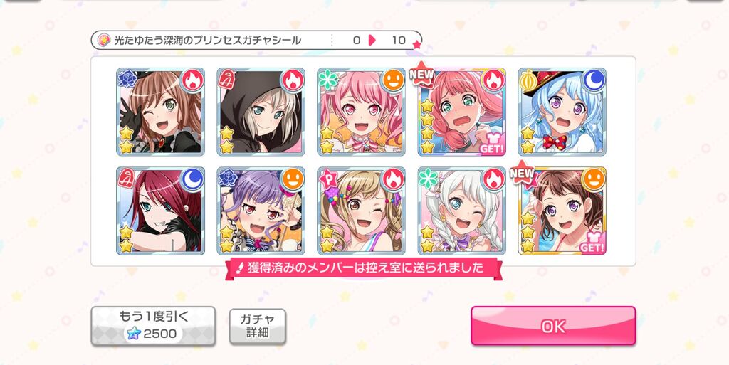
Task: Open the NEW brown-haired three-star card
Action: coord(562,211)
